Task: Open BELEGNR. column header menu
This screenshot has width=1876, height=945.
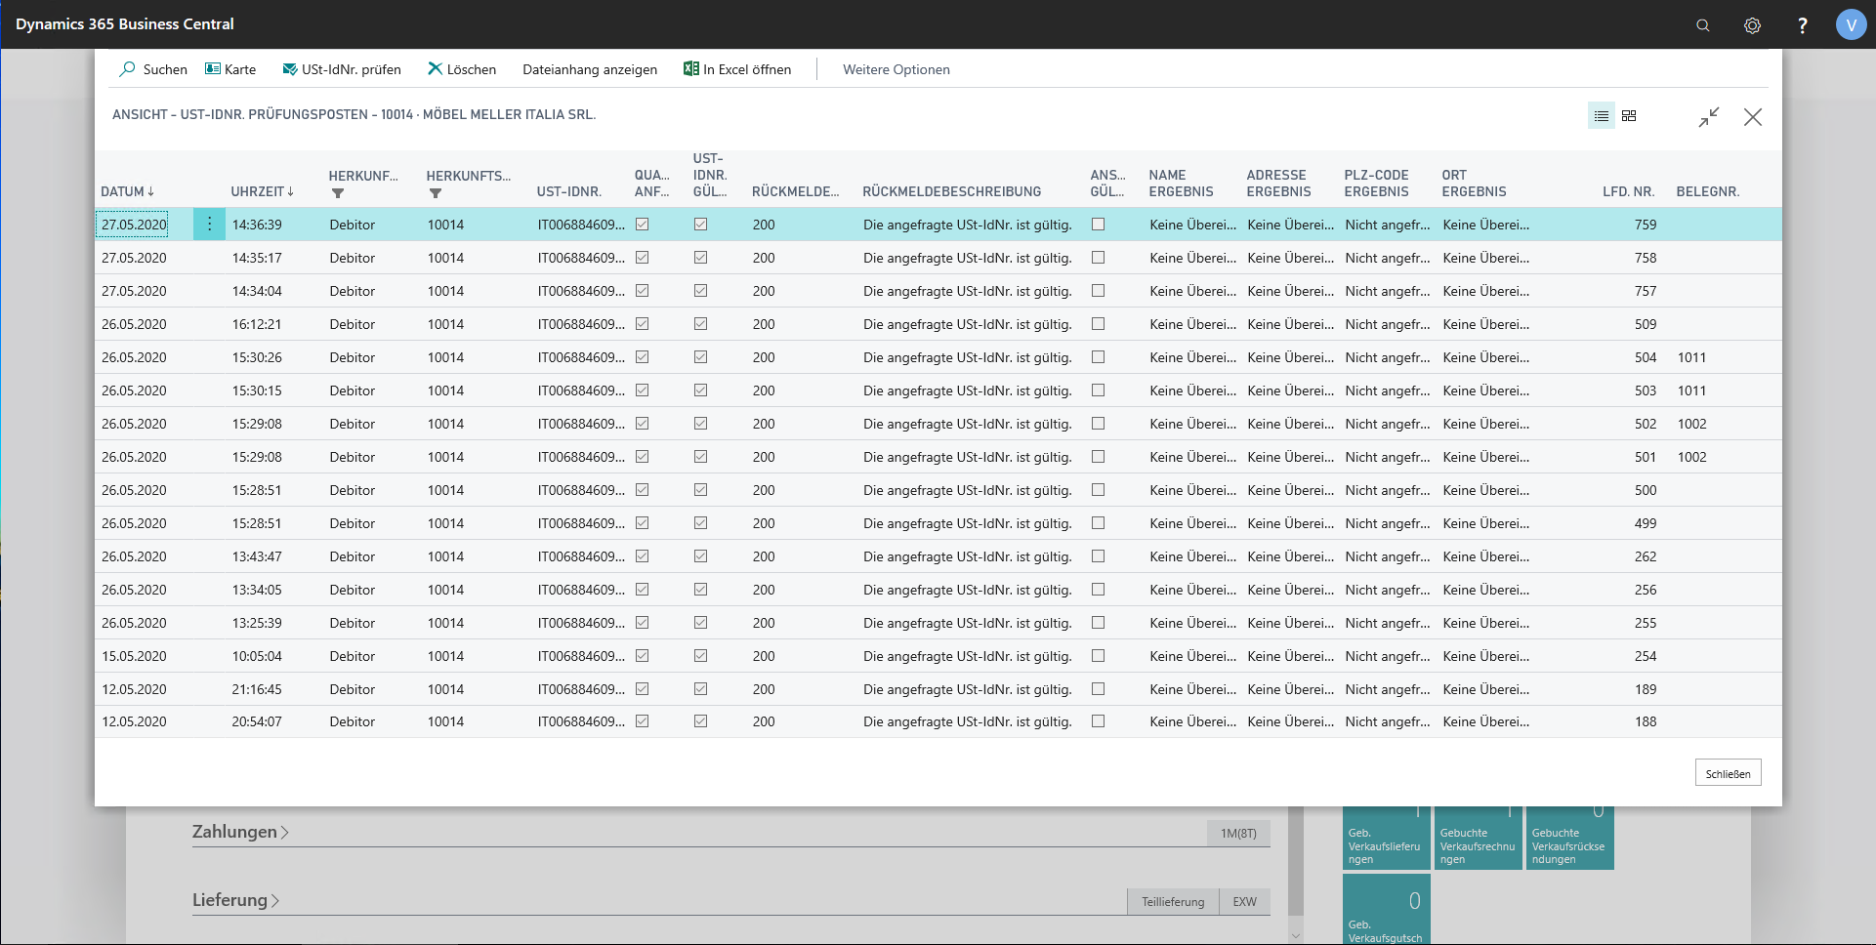Action: tap(1708, 191)
